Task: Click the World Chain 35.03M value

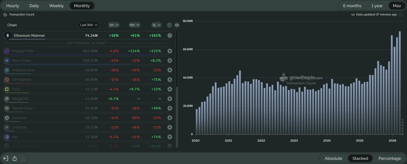Action: [x=91, y=108]
